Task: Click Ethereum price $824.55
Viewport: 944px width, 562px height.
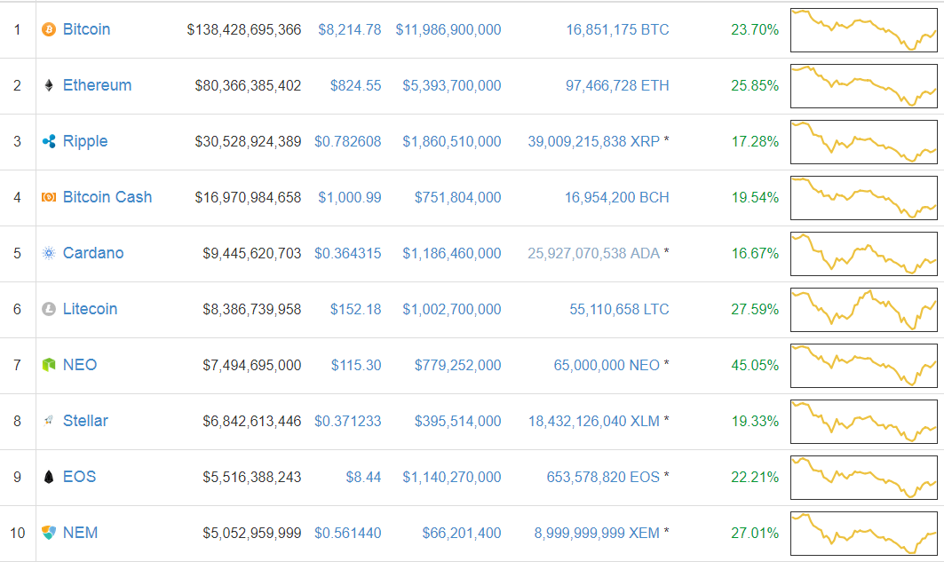Action: (355, 85)
